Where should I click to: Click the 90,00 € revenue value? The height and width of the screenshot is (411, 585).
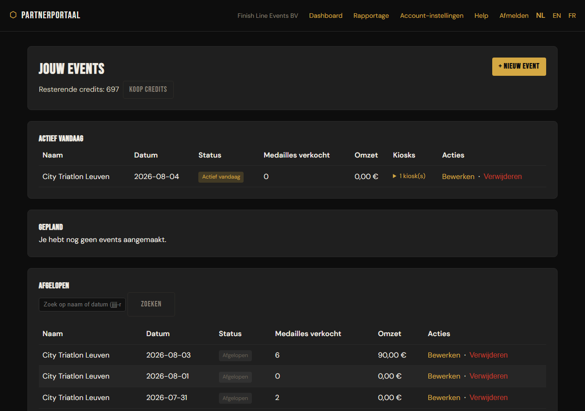tap(392, 355)
